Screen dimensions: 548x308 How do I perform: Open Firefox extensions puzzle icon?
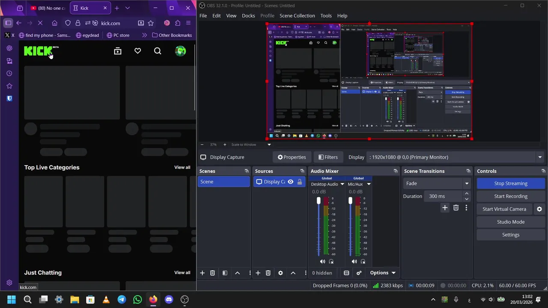(x=177, y=23)
